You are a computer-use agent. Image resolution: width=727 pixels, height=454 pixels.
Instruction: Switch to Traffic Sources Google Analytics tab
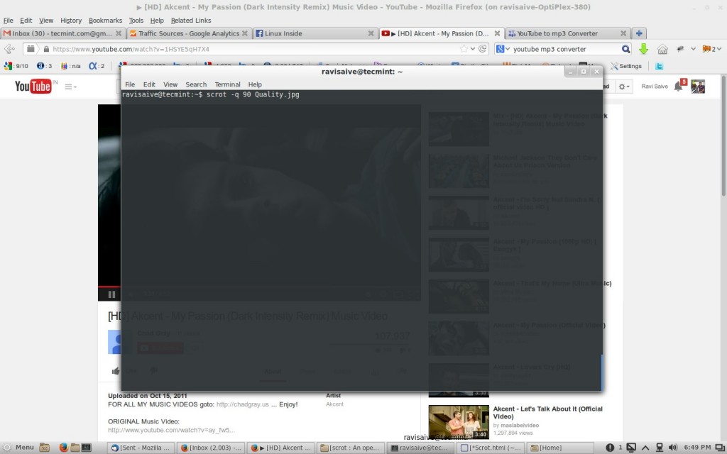click(x=188, y=33)
